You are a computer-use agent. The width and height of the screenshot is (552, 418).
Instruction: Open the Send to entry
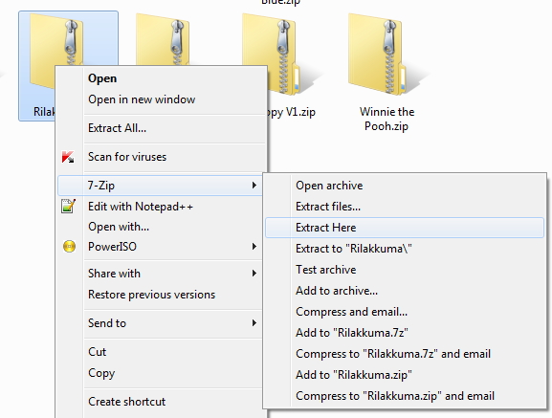(x=160, y=323)
